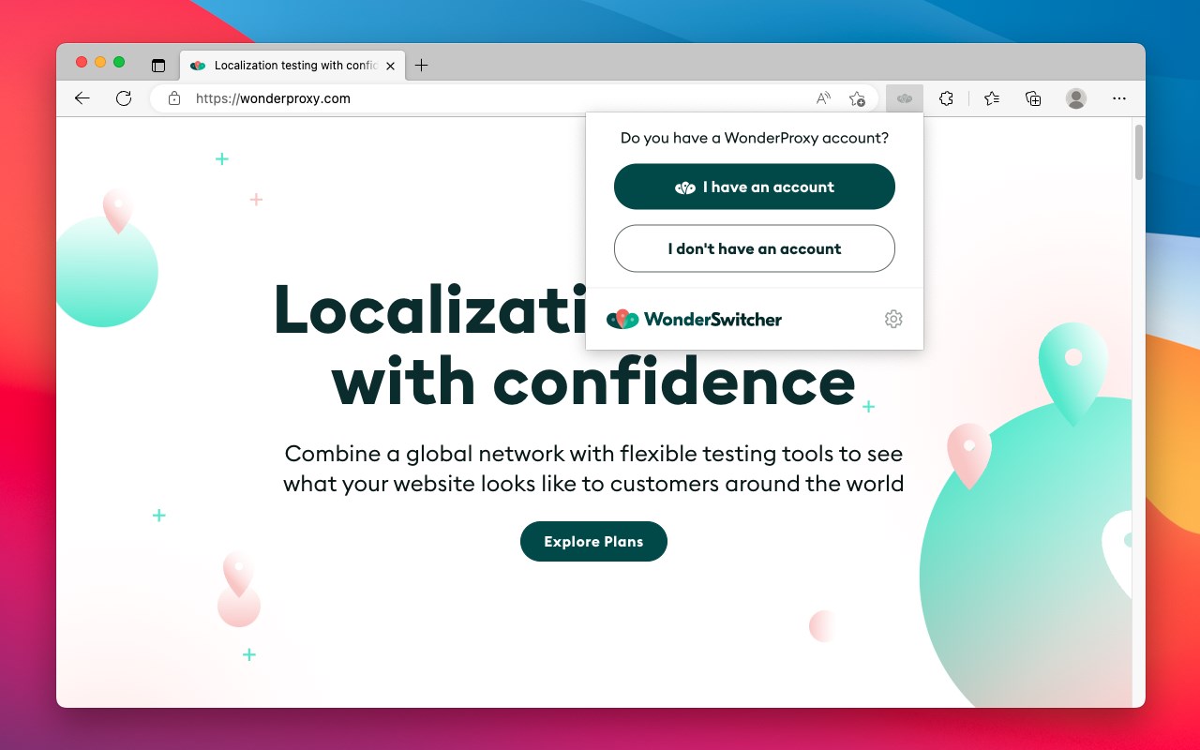This screenshot has height=750, width=1200.
Task: Toggle WonderSwitcher extension toolbar icon
Action: (x=905, y=98)
